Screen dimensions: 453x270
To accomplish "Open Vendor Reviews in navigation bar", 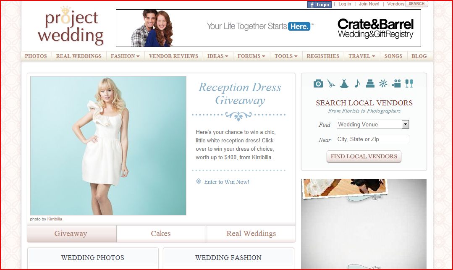I will pyautogui.click(x=173, y=56).
